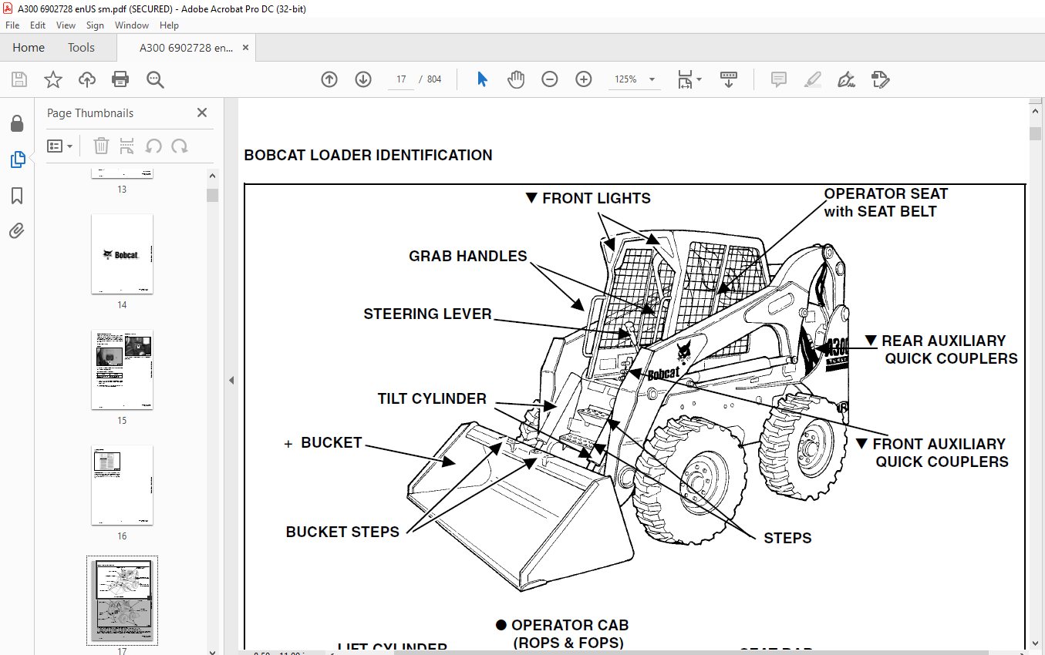Image resolution: width=1045 pixels, height=655 pixels.
Task: Open fit page options icon
Action: pyautogui.click(x=689, y=79)
